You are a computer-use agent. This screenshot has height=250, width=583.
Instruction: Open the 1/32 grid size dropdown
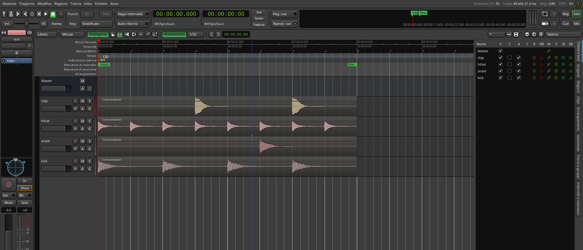click(196, 34)
